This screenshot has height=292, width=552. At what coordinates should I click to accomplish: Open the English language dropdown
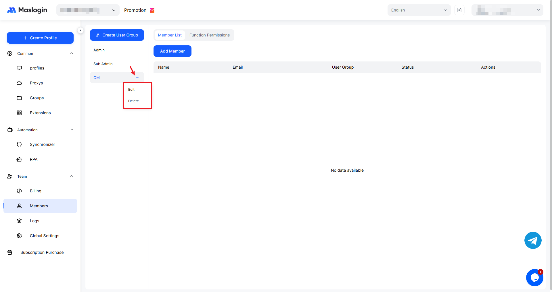click(419, 10)
